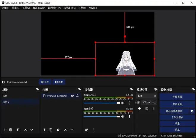Open virtual camera settings gear icon
Screen dimensions: 196x138
coord(192,111)
